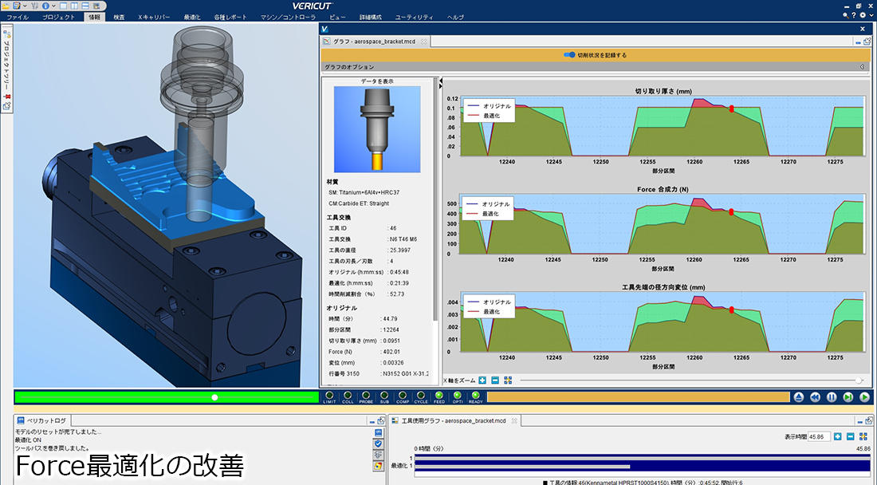The image size is (877, 485).
Task: Zoom in the tool use graph
Action: pyautogui.click(x=837, y=436)
